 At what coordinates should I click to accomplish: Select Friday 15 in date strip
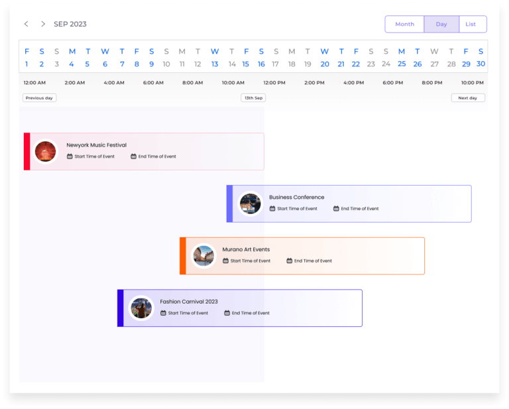point(246,58)
